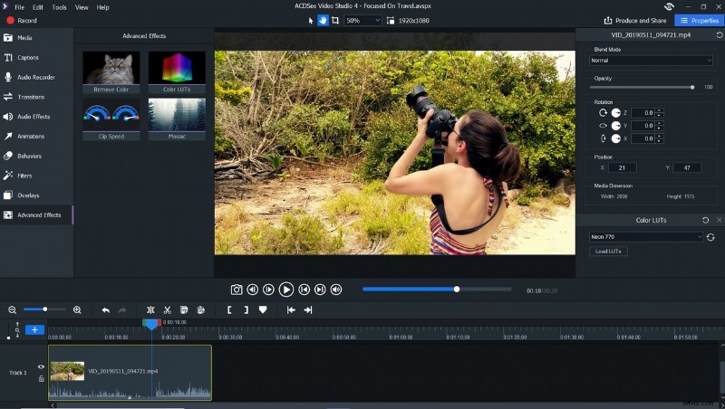The image size is (725, 409).
Task: Zoom in the timeline
Action: coord(77,310)
